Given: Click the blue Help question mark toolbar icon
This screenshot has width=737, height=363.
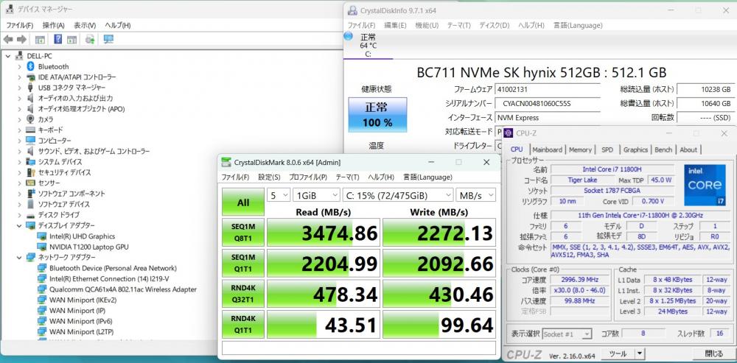Looking at the screenshot, I should (57, 40).
